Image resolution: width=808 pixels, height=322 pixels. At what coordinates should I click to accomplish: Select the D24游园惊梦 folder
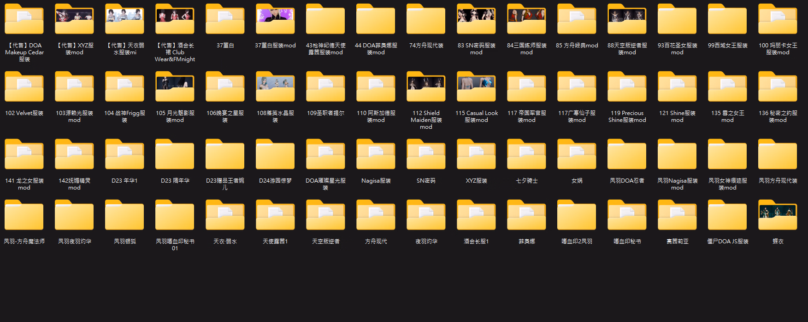tap(275, 155)
